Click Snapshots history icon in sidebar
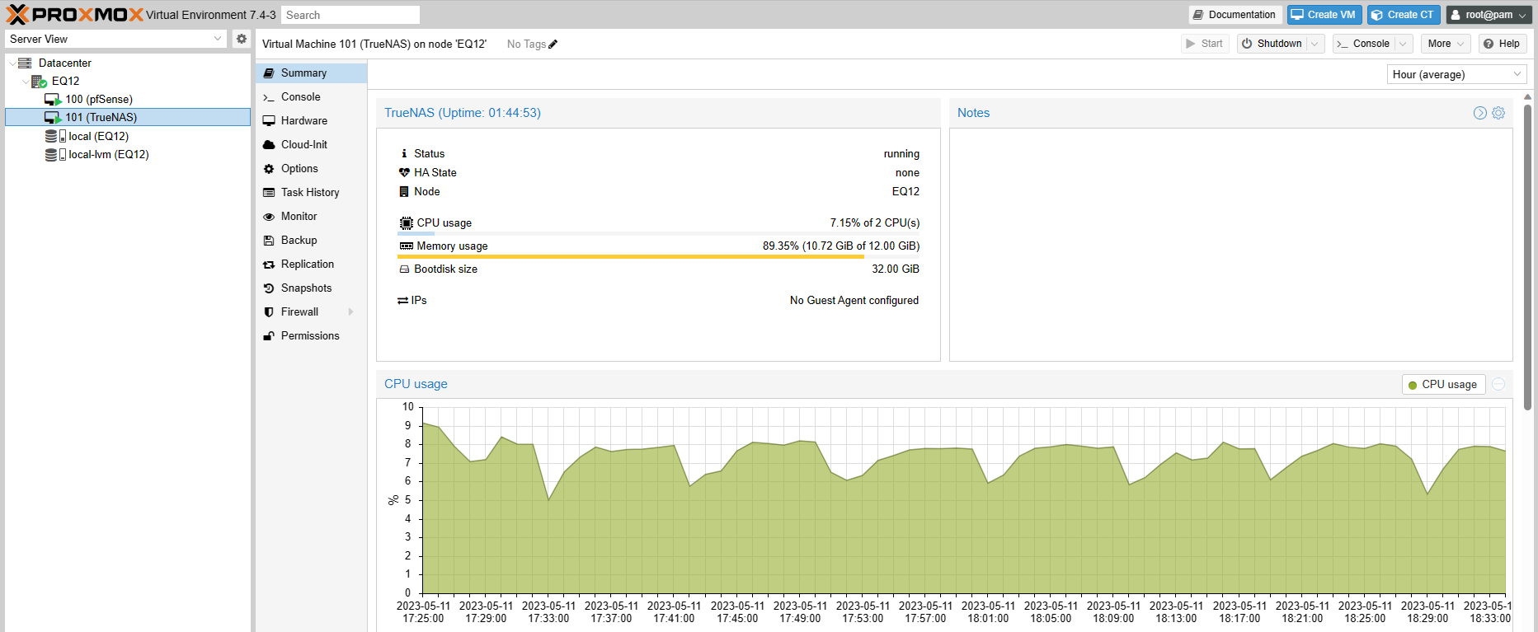Image resolution: width=1538 pixels, height=632 pixels. point(269,288)
